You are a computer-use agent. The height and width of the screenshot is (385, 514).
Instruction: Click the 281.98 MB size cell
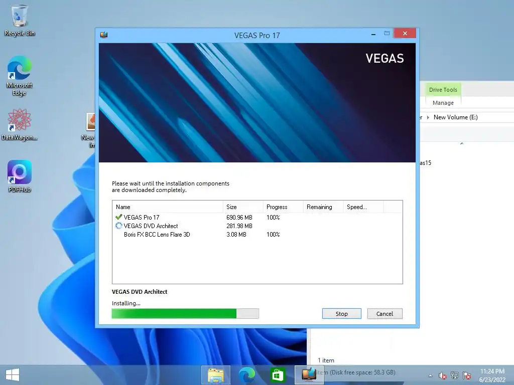click(x=239, y=226)
